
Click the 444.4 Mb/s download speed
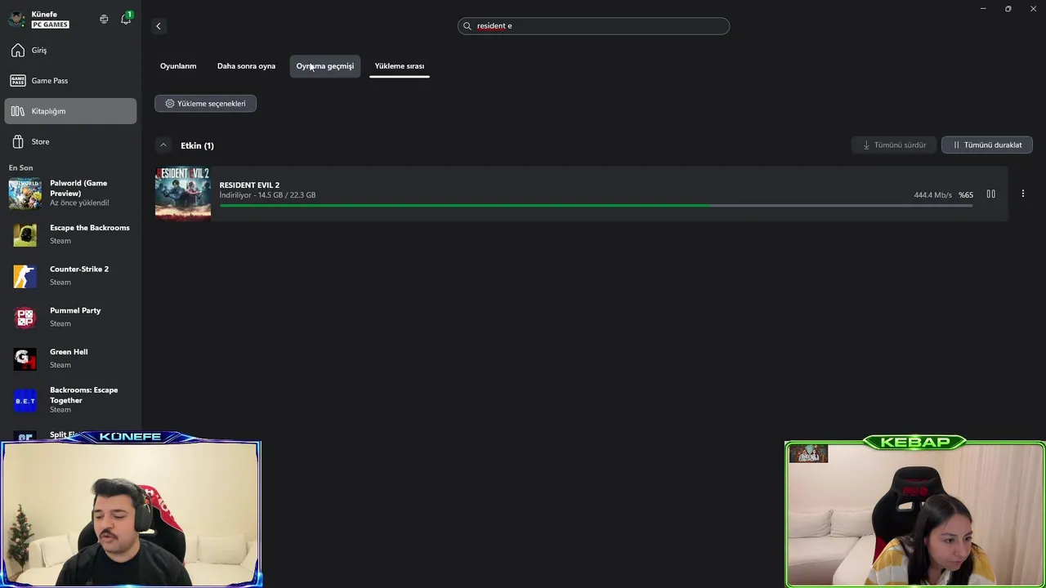pyautogui.click(x=932, y=195)
